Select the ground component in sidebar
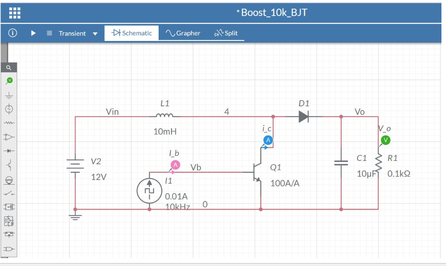The image size is (446, 266). pyautogui.click(x=9, y=95)
